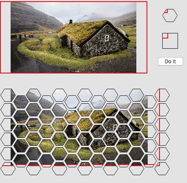187x183 pixels.
Task: Click the red horizontal guide line under hexagon preview
Action: point(79,165)
